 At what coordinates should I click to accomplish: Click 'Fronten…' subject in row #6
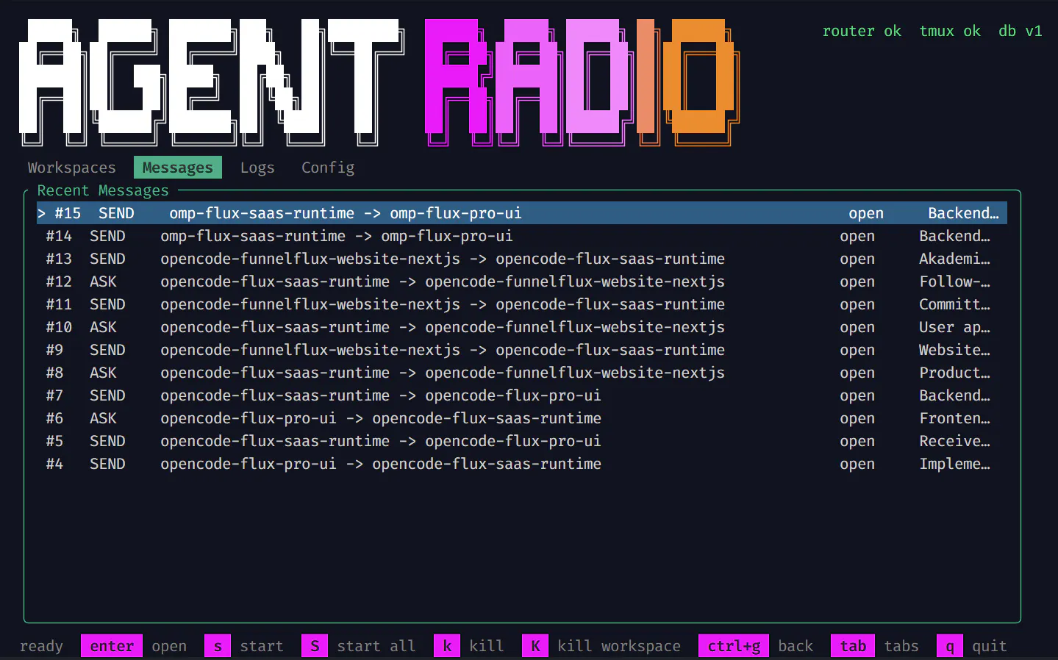pyautogui.click(x=954, y=418)
